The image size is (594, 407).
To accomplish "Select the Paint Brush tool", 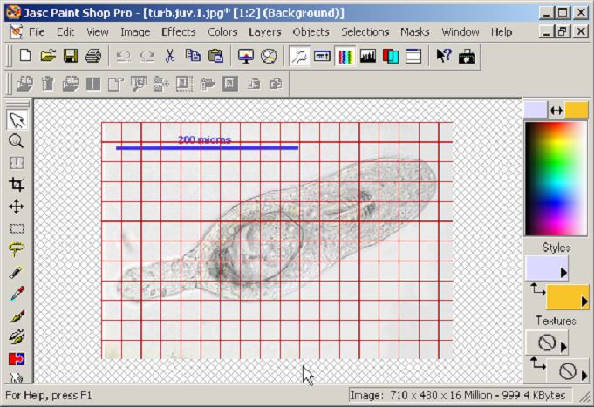I will 16,315.
